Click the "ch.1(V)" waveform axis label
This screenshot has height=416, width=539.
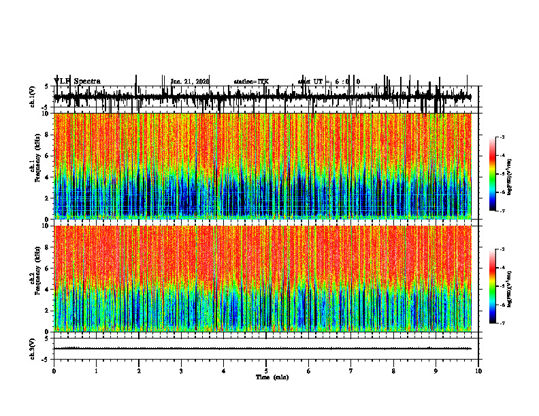tap(33, 97)
